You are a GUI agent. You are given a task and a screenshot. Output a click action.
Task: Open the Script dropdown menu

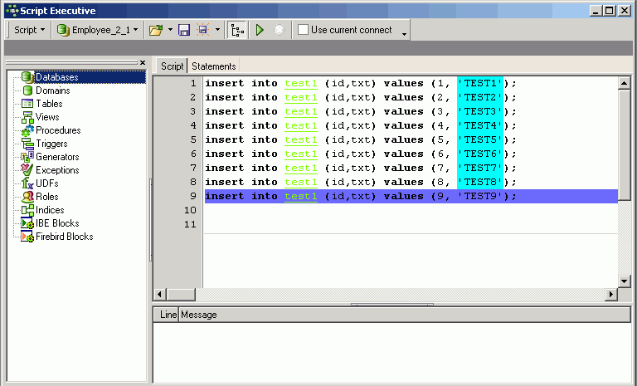(29, 30)
